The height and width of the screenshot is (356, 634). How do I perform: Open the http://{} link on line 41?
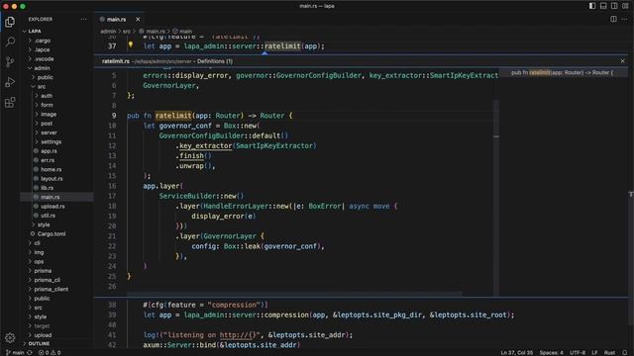click(x=238, y=335)
